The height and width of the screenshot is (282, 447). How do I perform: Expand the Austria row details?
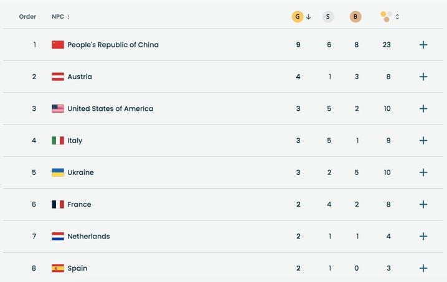click(x=423, y=77)
